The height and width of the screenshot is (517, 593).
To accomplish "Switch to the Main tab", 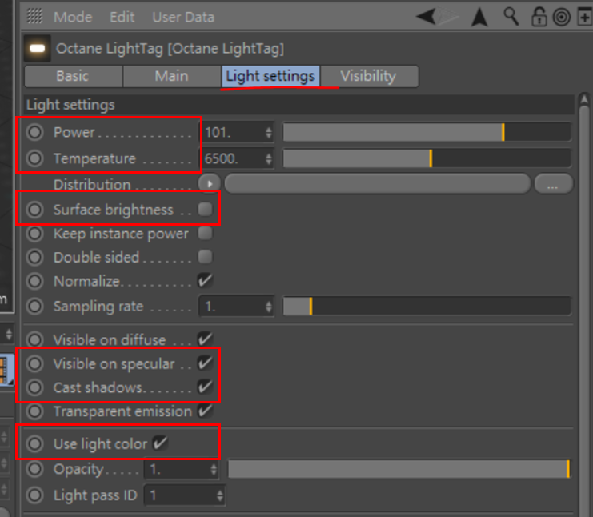I will coord(172,76).
